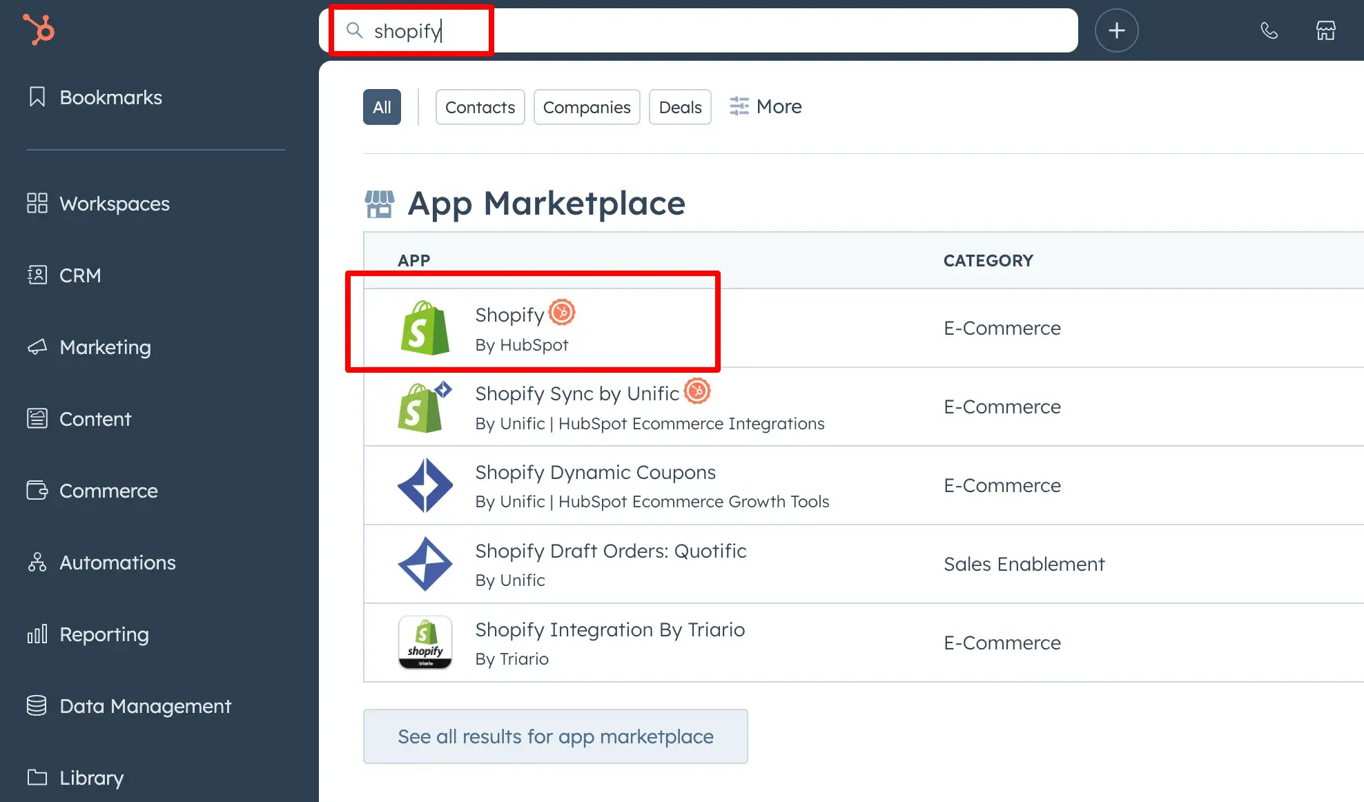Open the Bookmarks menu item
This screenshot has width=1364, height=802.
click(110, 97)
